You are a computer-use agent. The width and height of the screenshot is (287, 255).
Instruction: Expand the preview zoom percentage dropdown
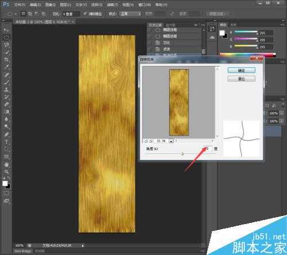coord(171,141)
